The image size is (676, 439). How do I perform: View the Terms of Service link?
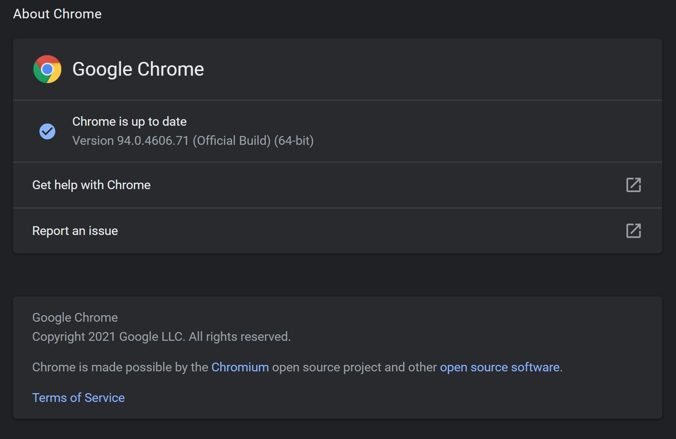[x=78, y=398]
